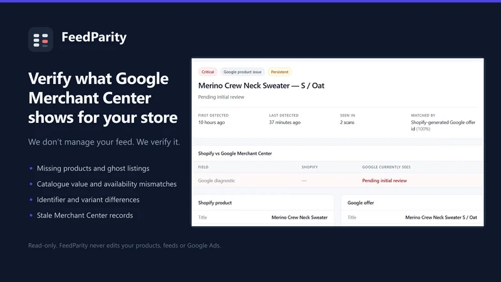Click the Stale Merchant Center records bullet

pos(85,216)
